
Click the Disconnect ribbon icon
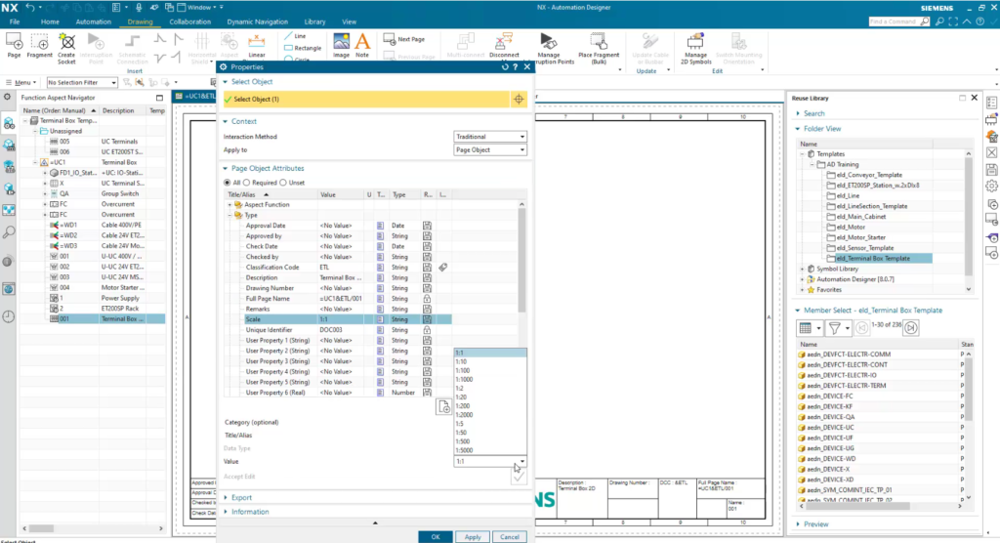(505, 41)
